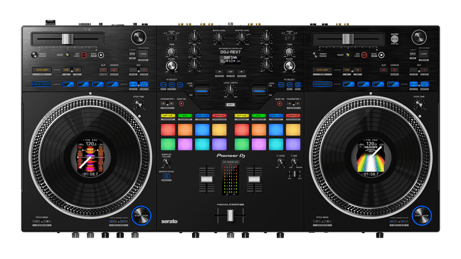461x259 pixels.
Task: Click the SAMPLER VOLUME knob
Action: [166, 162]
